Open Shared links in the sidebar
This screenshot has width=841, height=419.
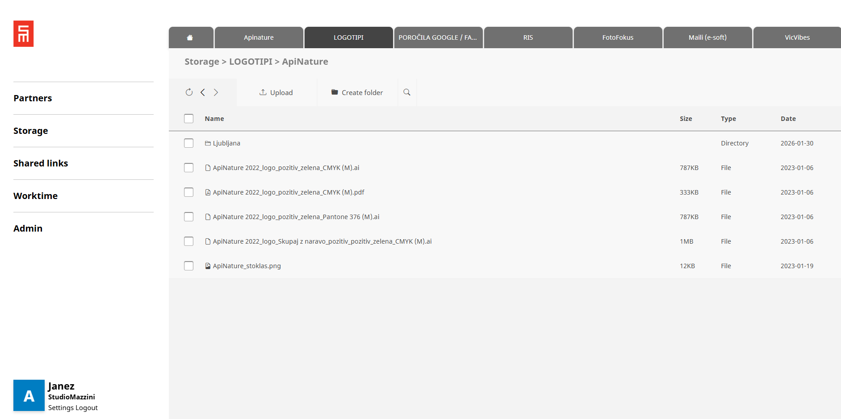coord(41,163)
